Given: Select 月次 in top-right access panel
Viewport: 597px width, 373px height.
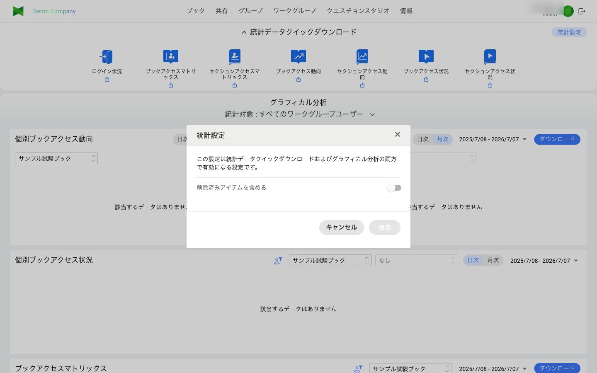Looking at the screenshot, I should [443, 139].
